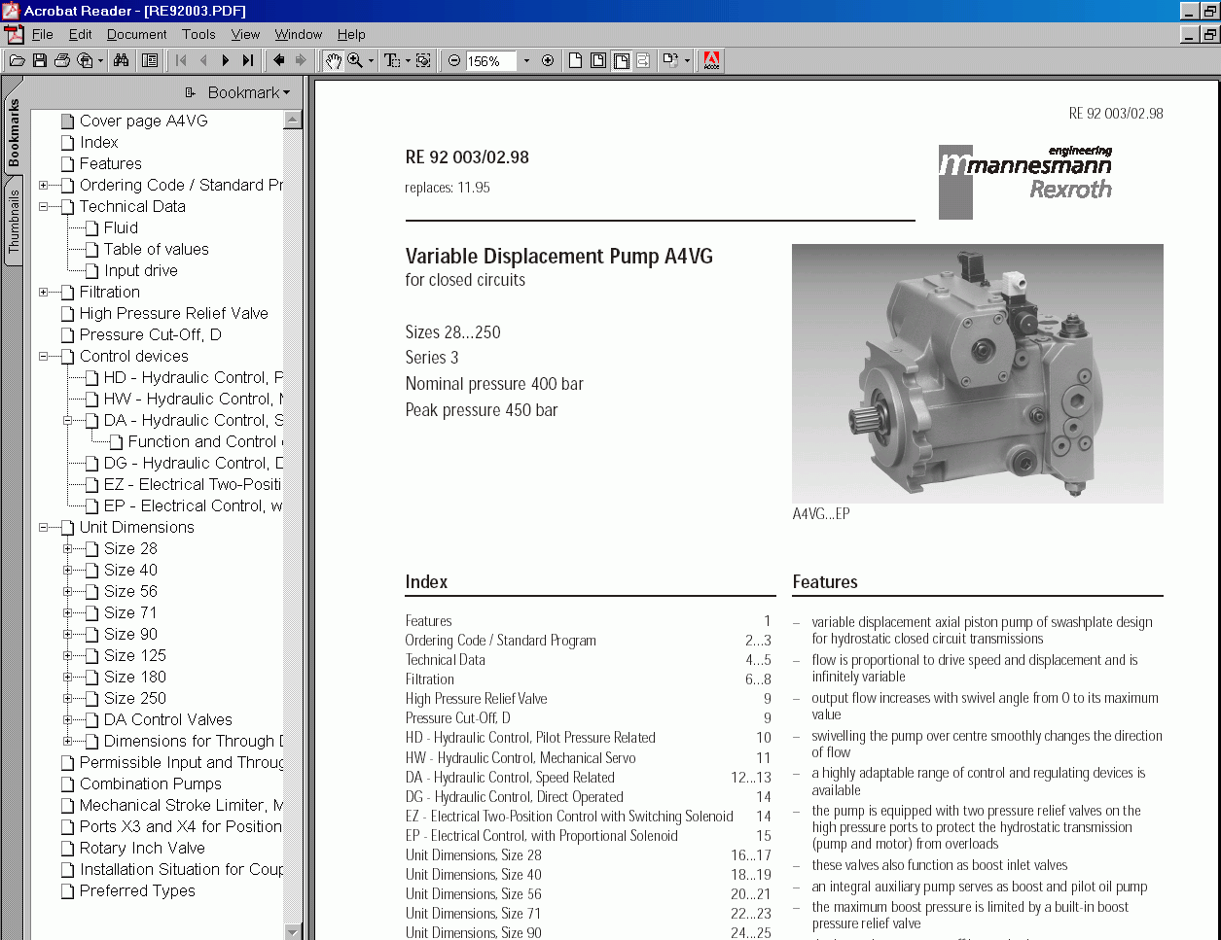Expand the Size 125 bookmark
1221x940 pixels.
click(67, 655)
